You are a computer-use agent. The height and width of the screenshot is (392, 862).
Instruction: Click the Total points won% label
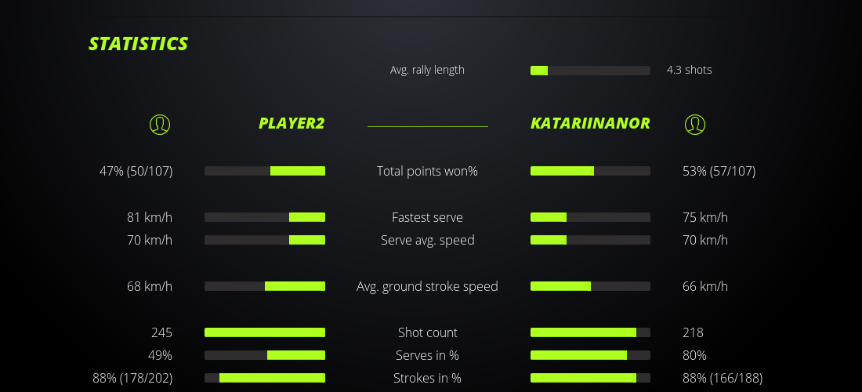coord(427,171)
